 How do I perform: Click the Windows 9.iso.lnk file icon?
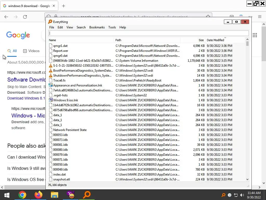point(51,100)
